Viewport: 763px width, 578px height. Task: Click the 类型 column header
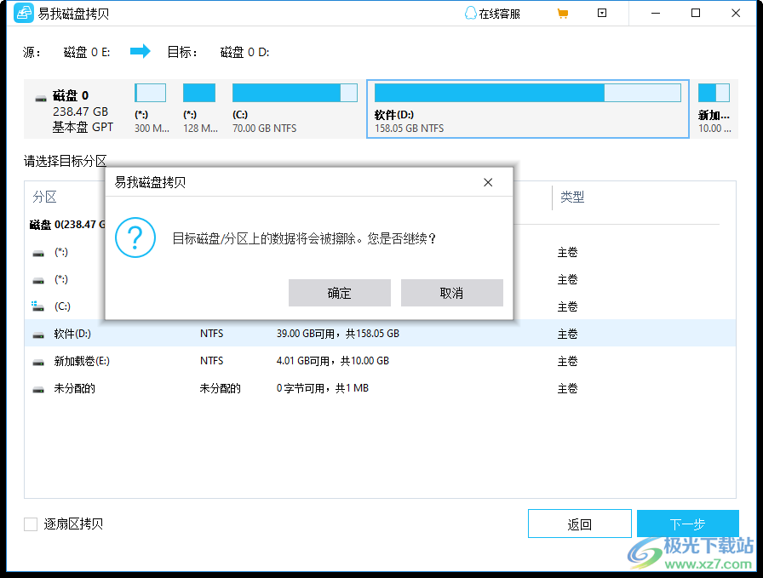click(573, 197)
